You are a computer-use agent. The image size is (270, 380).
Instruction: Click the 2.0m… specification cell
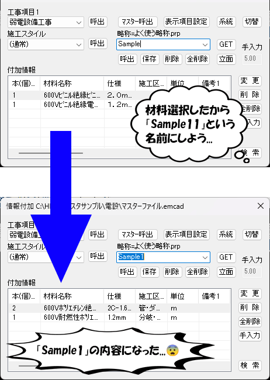[x=119, y=95]
